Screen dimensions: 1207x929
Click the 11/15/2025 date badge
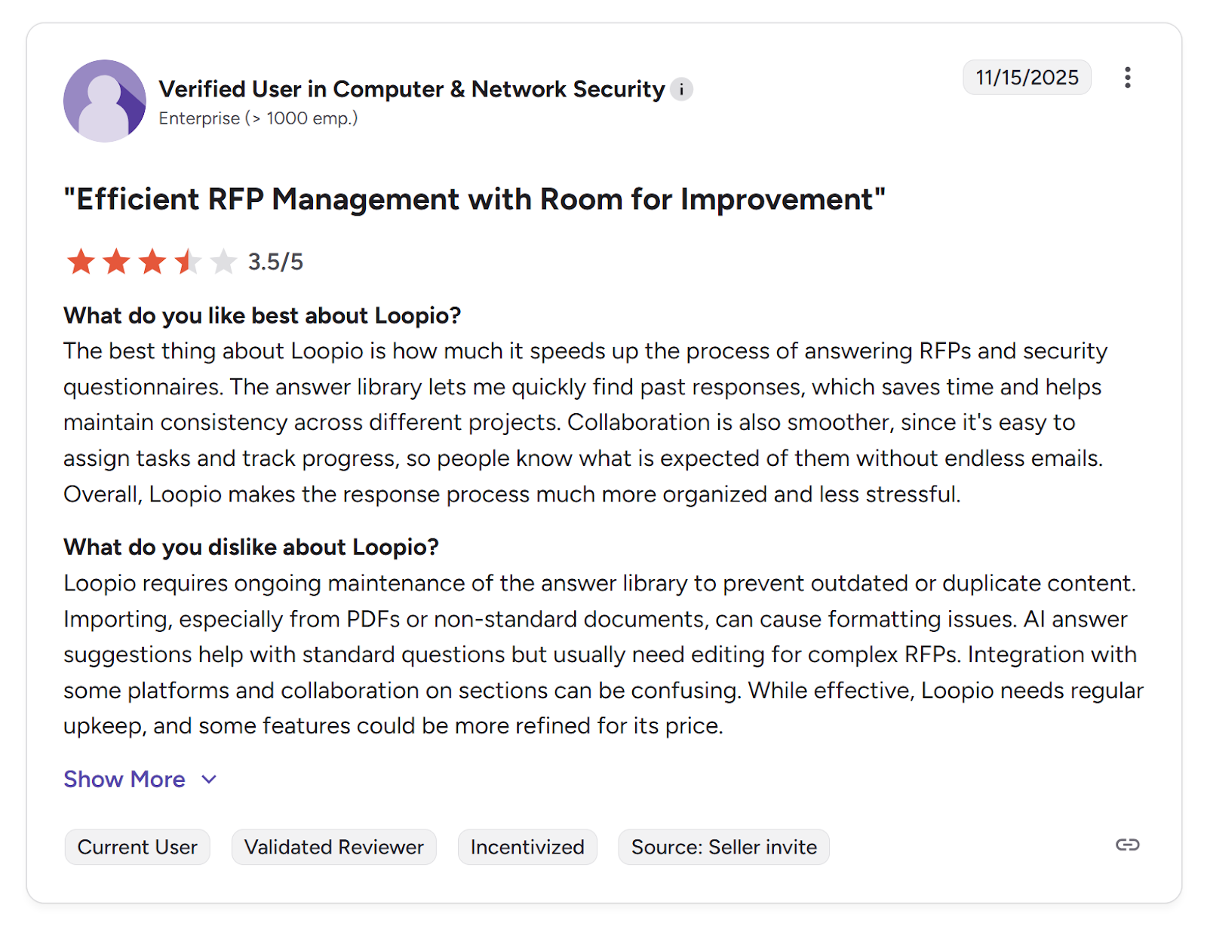click(1027, 78)
